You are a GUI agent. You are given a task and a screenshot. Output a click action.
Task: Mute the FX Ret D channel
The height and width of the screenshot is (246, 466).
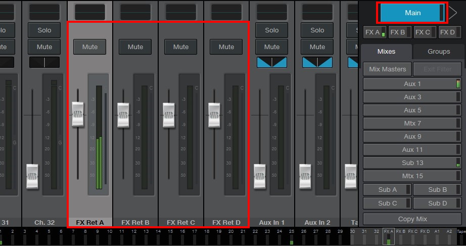[x=226, y=47]
